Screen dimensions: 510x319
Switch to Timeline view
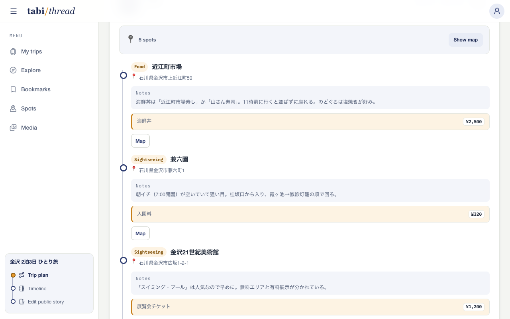[x=37, y=288]
